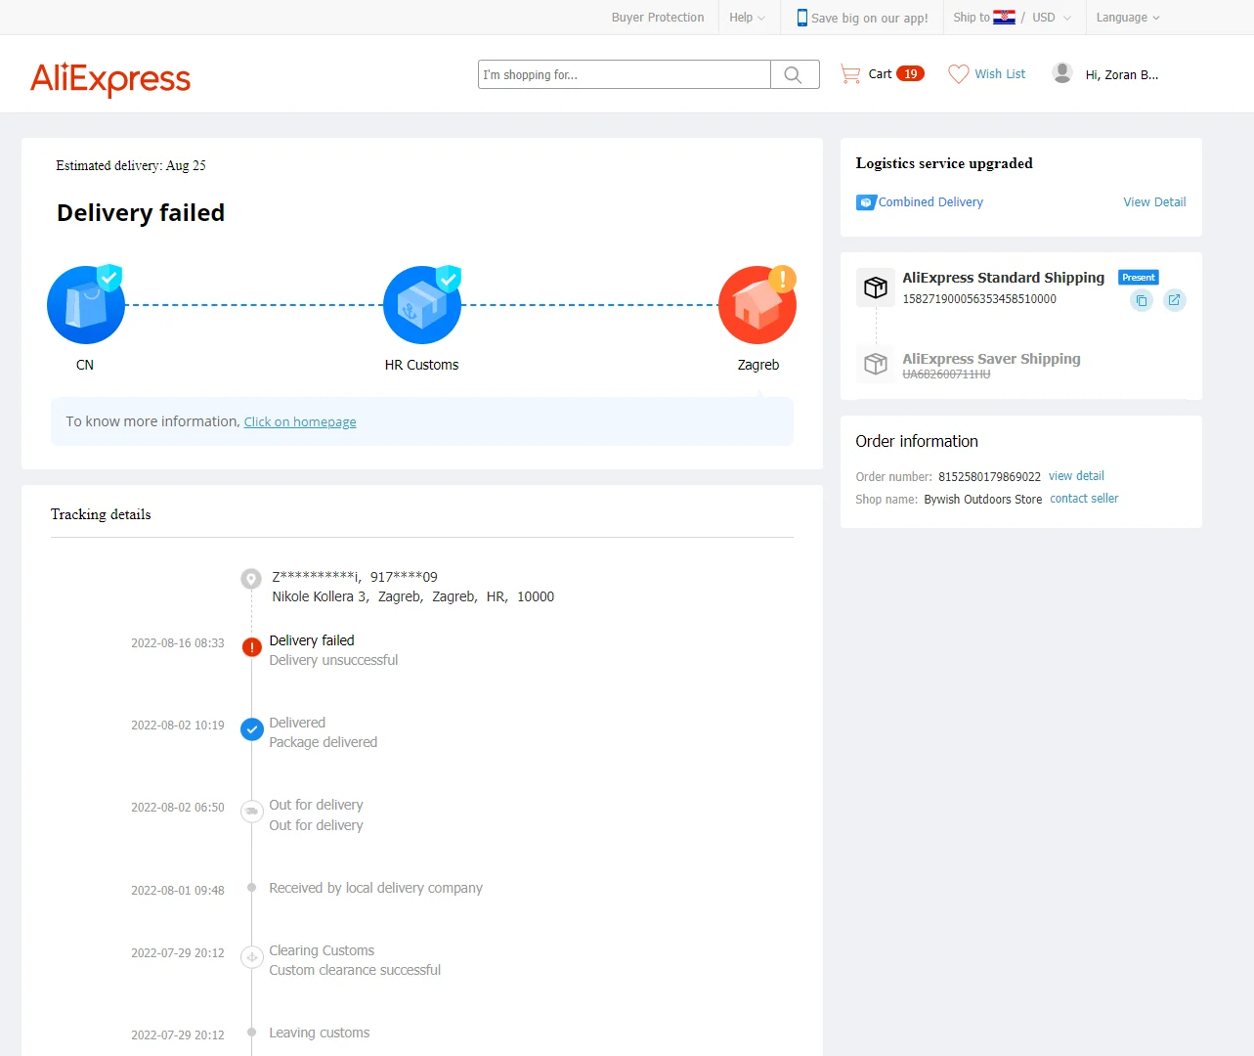Click the Croatia flag icon

[x=1004, y=18]
